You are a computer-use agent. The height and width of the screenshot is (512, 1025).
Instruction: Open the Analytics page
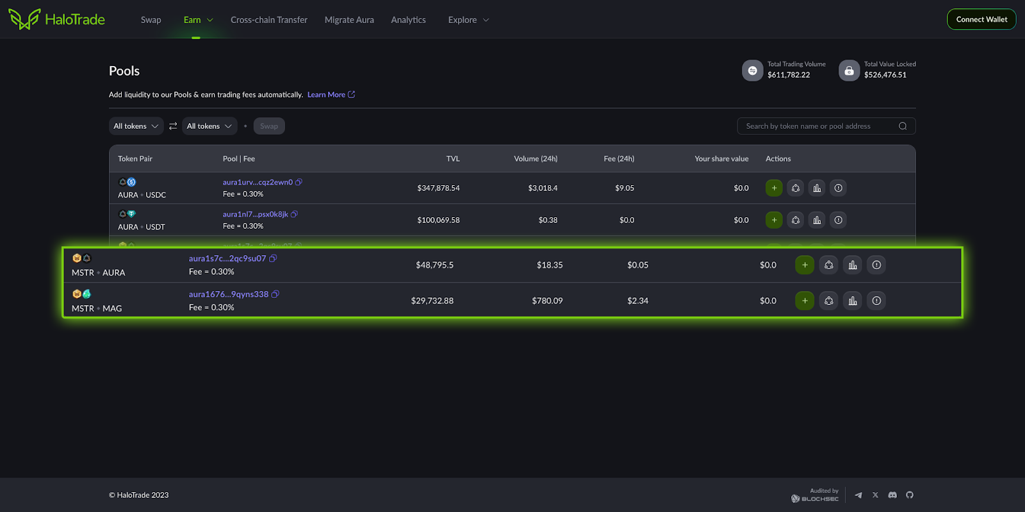pyautogui.click(x=408, y=20)
